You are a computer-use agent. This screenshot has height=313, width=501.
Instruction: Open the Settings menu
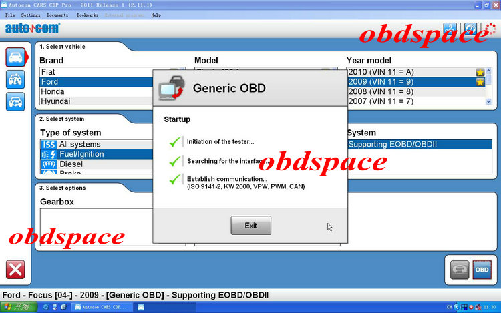[31, 15]
